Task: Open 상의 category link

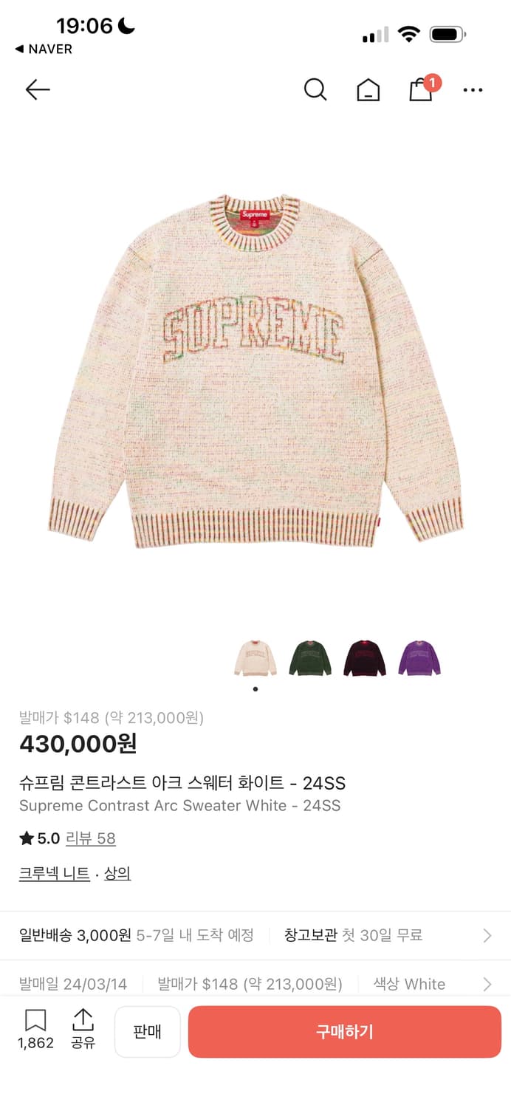Action: 117,874
